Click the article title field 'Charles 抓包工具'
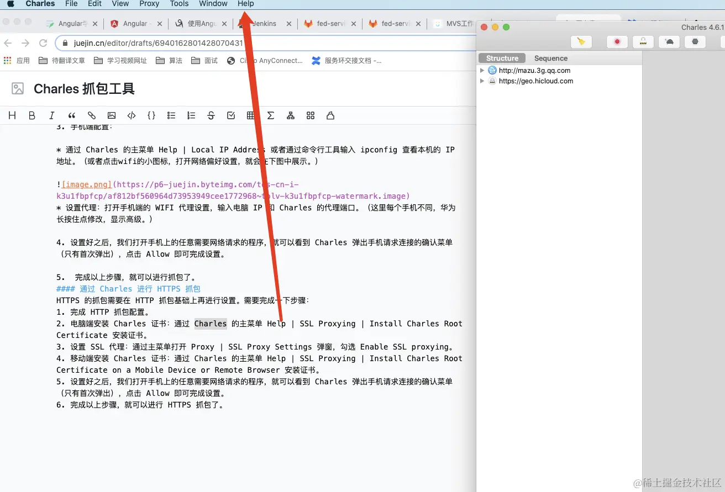 84,88
